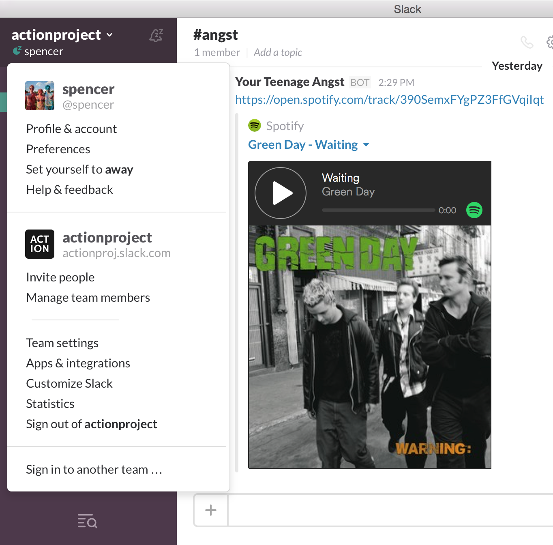Image resolution: width=553 pixels, height=545 pixels.
Task: Click the #angst channel title
Action: pyautogui.click(x=216, y=35)
